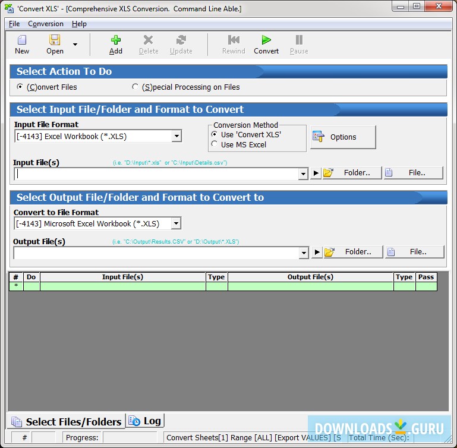
Task: Click the Open toolbar icon
Action: click(55, 40)
